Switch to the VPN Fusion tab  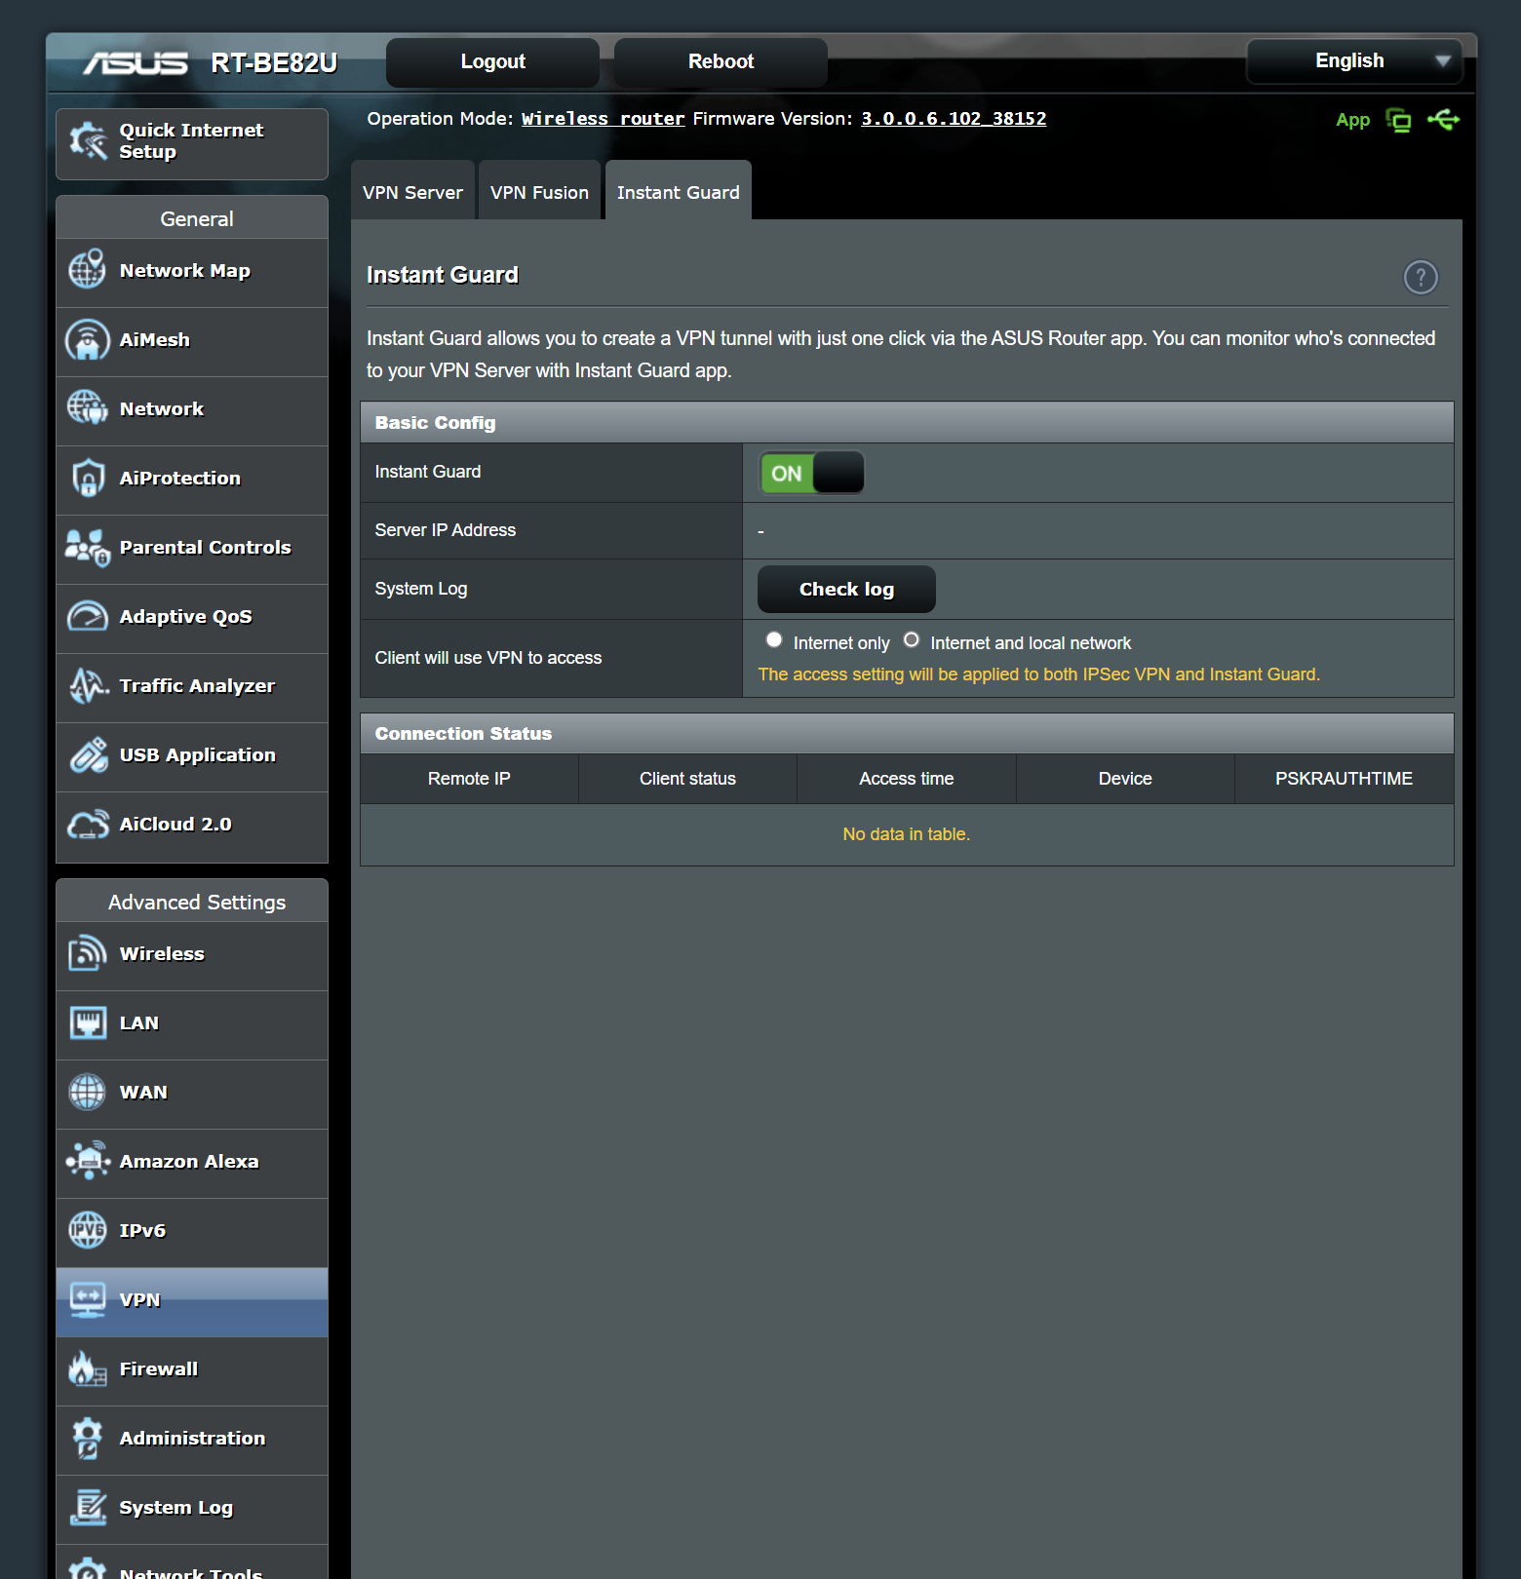539,191
